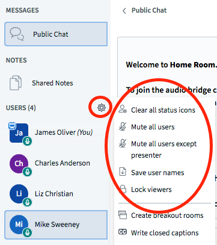Image resolution: width=217 pixels, height=245 pixels.
Task: Click the Shared Notes document icon
Action: (16, 83)
